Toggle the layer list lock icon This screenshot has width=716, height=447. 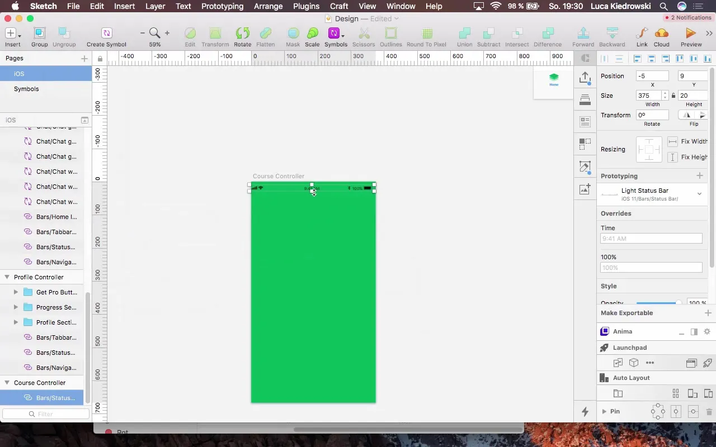100,59
